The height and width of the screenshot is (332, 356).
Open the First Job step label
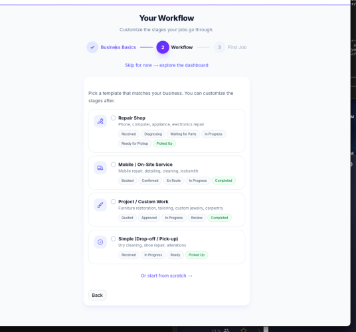pos(237,47)
